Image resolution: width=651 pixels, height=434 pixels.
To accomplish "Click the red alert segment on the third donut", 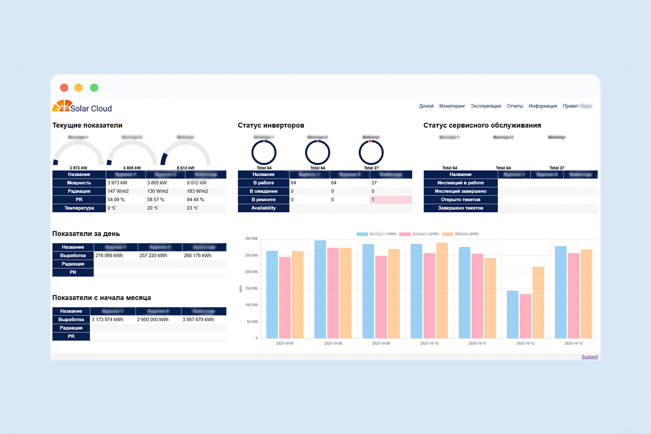I will pos(370,140).
